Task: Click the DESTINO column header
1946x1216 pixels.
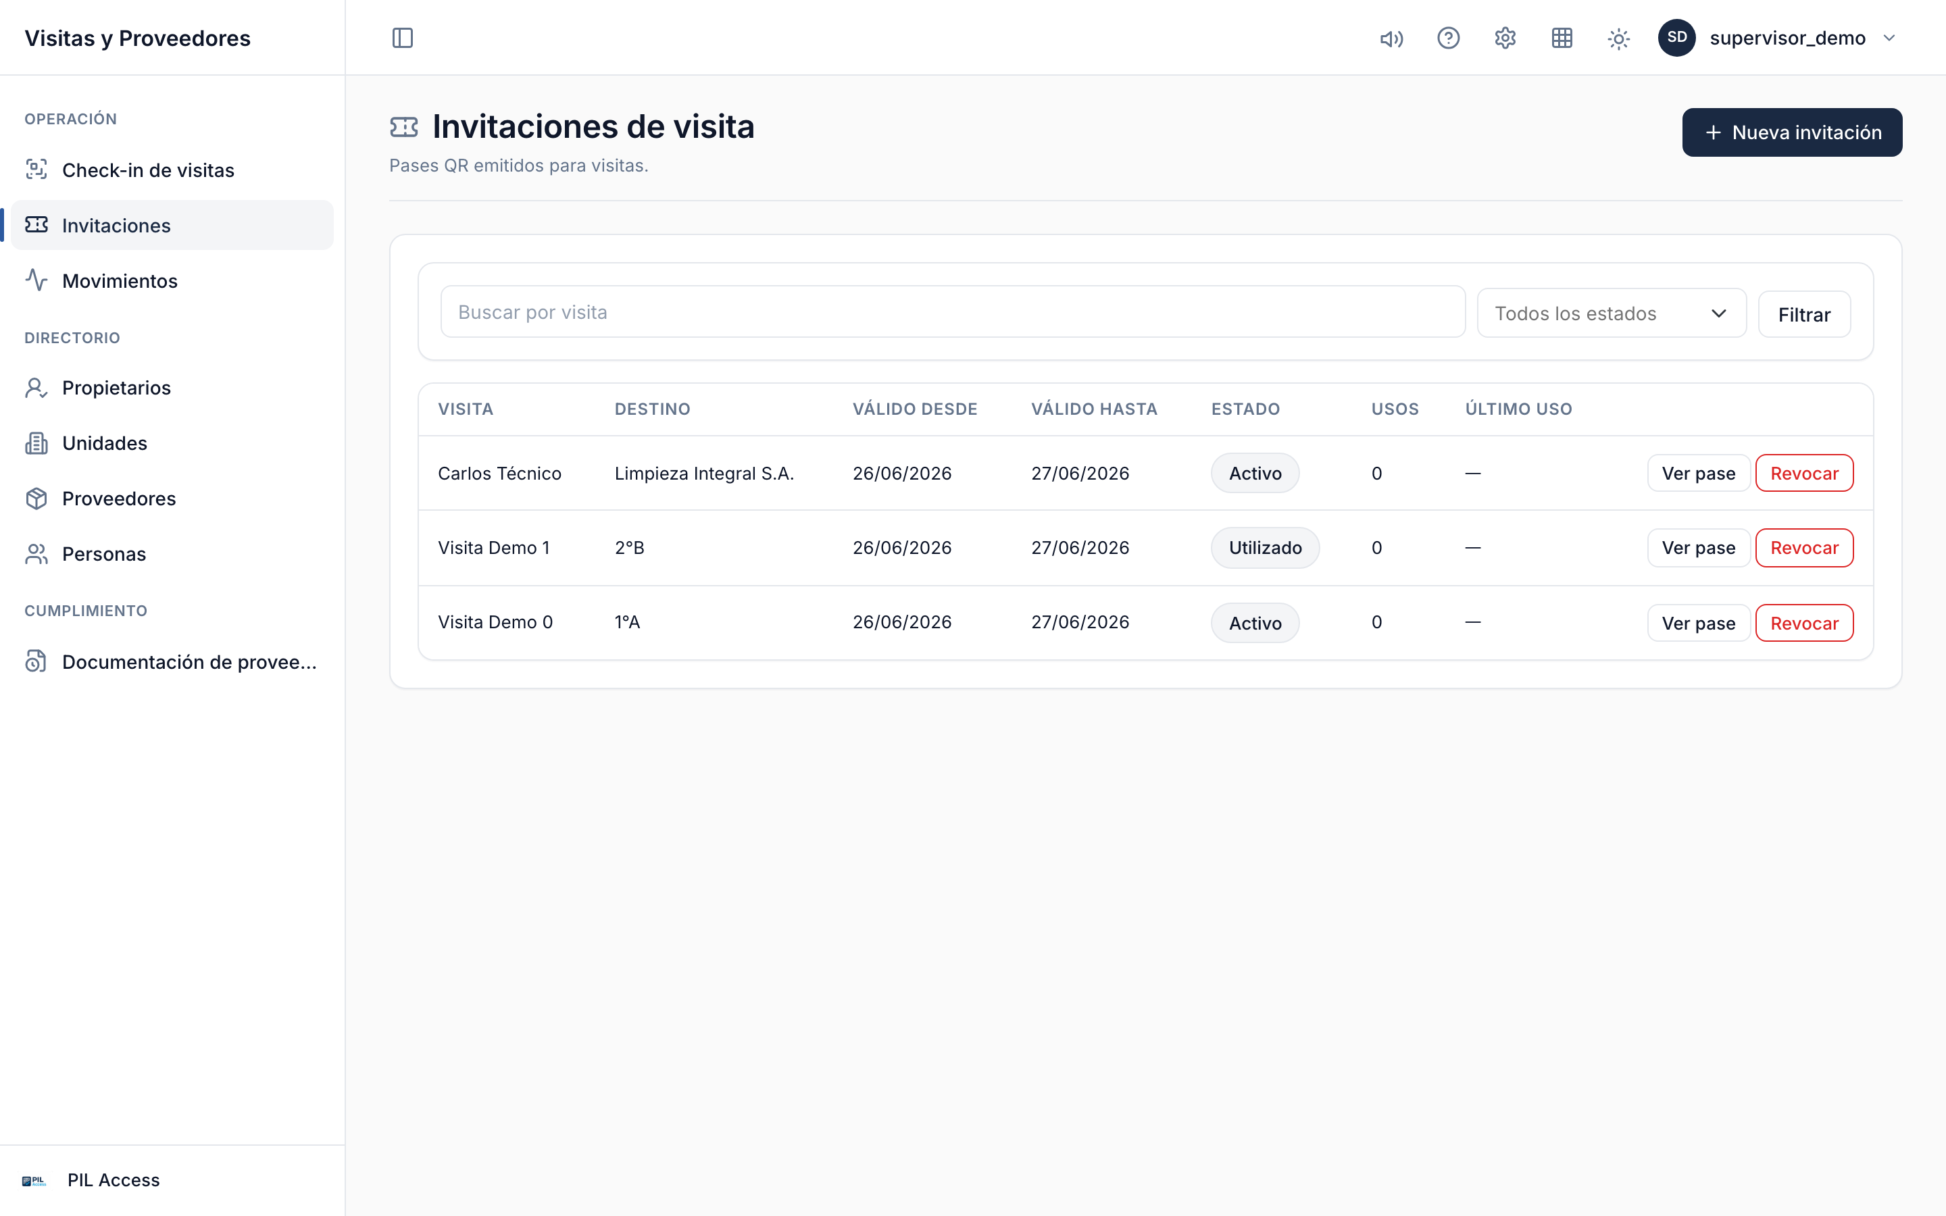Action: click(x=652, y=409)
